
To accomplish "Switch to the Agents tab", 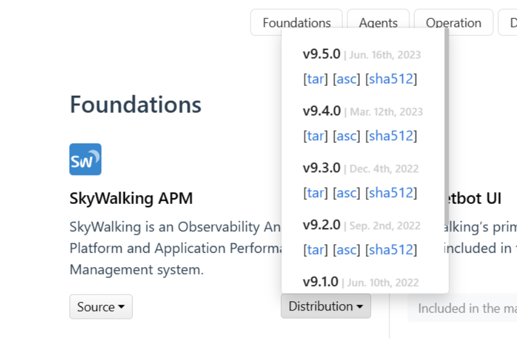I will 378,23.
